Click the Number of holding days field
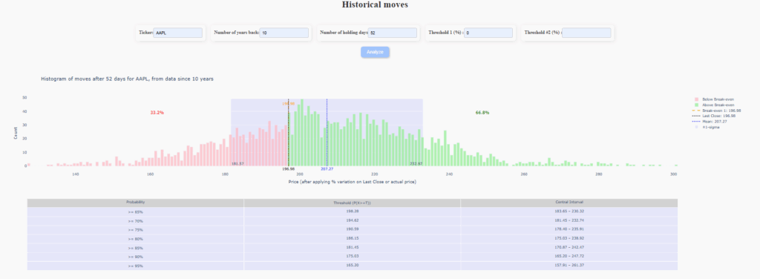This screenshot has height=279, width=760. click(393, 33)
